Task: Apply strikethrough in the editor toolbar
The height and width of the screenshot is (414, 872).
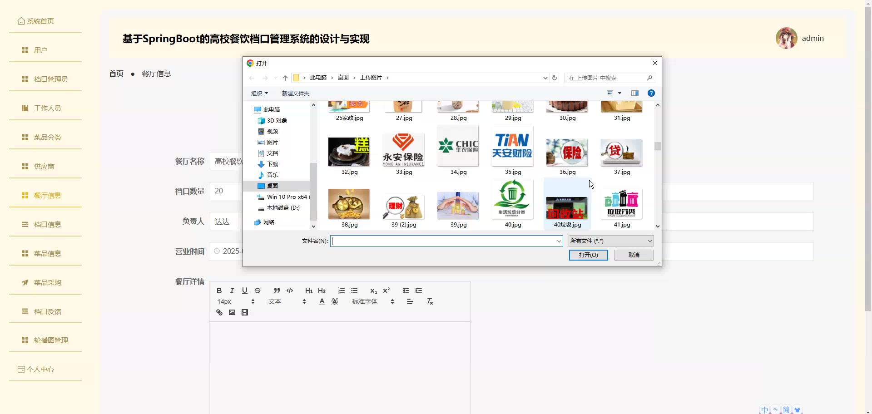Action: point(258,291)
